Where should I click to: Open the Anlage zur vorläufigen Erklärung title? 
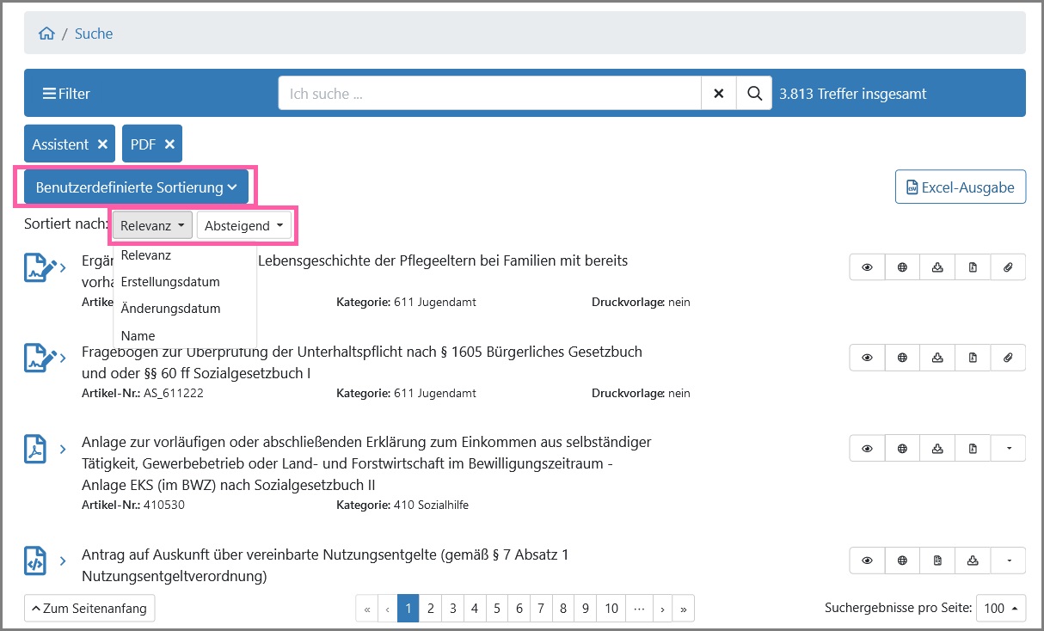[366, 463]
